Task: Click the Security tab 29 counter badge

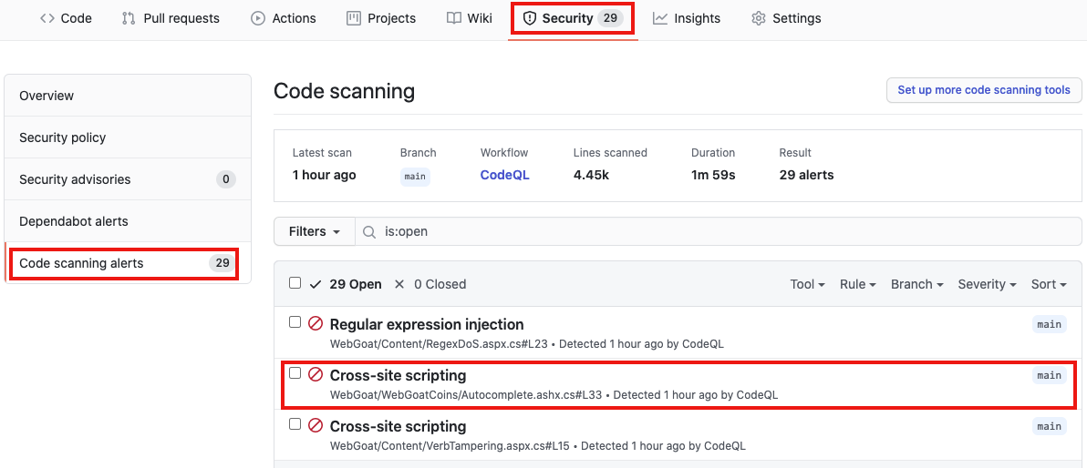Action: coord(610,19)
